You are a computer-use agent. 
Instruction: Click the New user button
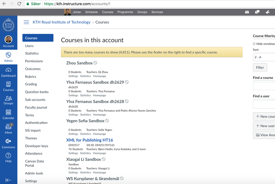pyautogui.click(x=264, y=126)
